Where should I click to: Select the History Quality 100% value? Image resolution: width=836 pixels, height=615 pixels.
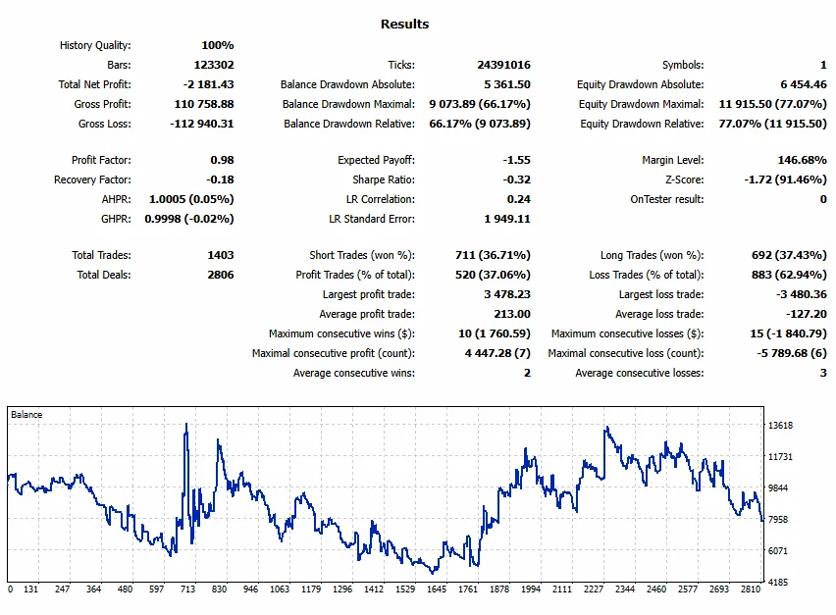(x=218, y=45)
